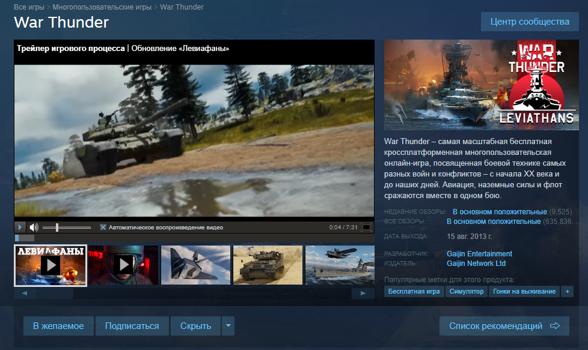This screenshot has width=588, height=350.
Task: Select the «Бесплатная игра» tag
Action: [x=414, y=291]
